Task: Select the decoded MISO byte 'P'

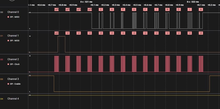Action: pyautogui.click(x=123, y=9)
